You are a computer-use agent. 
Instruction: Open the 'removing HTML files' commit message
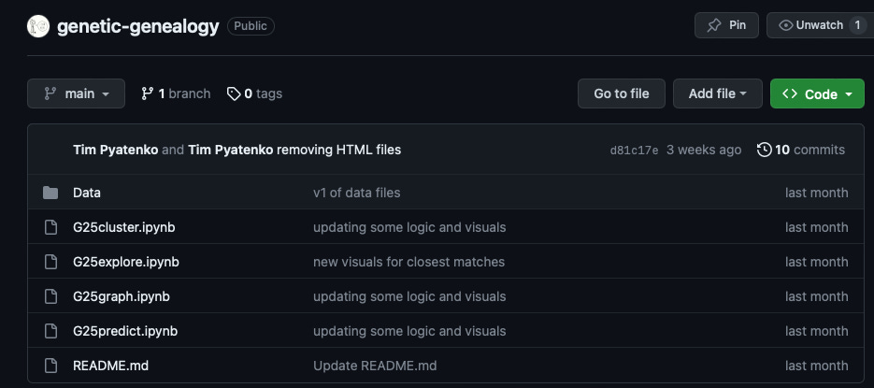click(339, 150)
